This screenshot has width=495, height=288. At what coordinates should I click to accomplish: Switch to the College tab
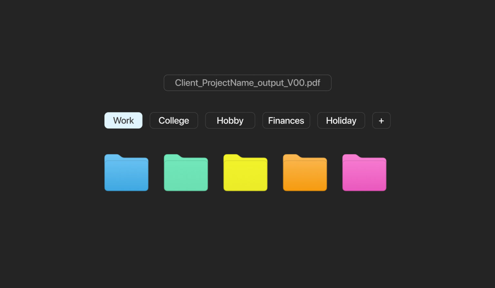[x=174, y=121]
